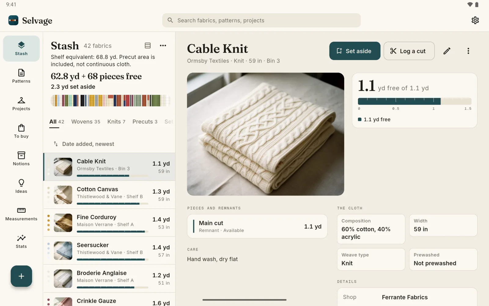
Task: Click the stash color swatch strip
Action: click(110, 100)
